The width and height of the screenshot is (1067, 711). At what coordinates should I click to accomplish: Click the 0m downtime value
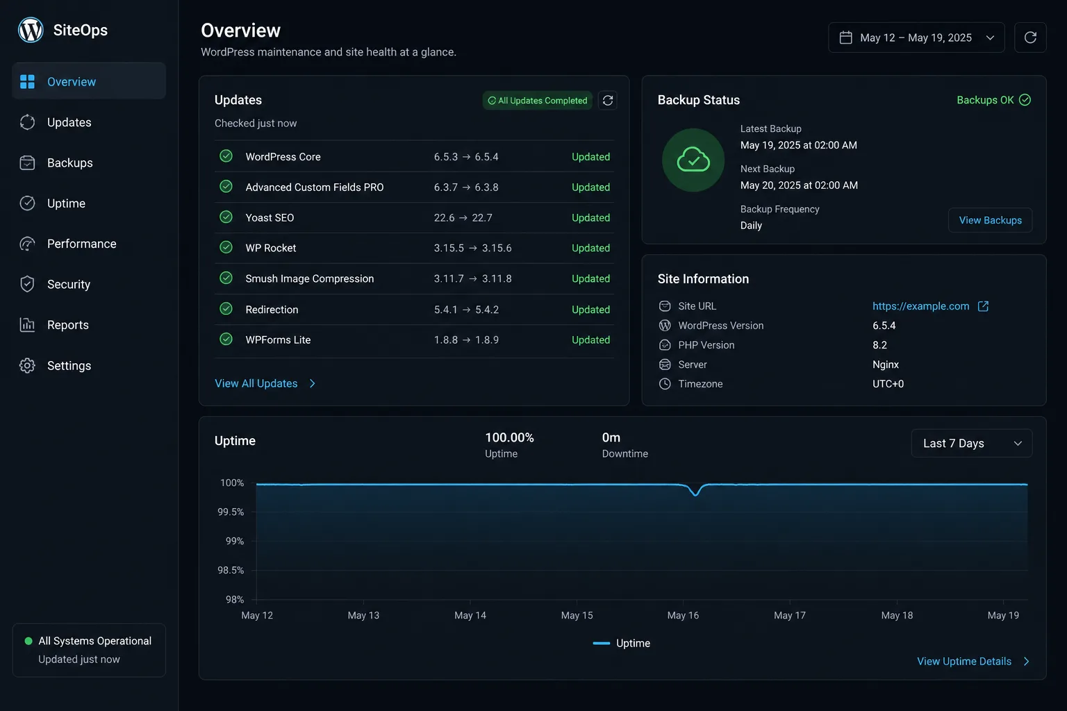pyautogui.click(x=611, y=437)
